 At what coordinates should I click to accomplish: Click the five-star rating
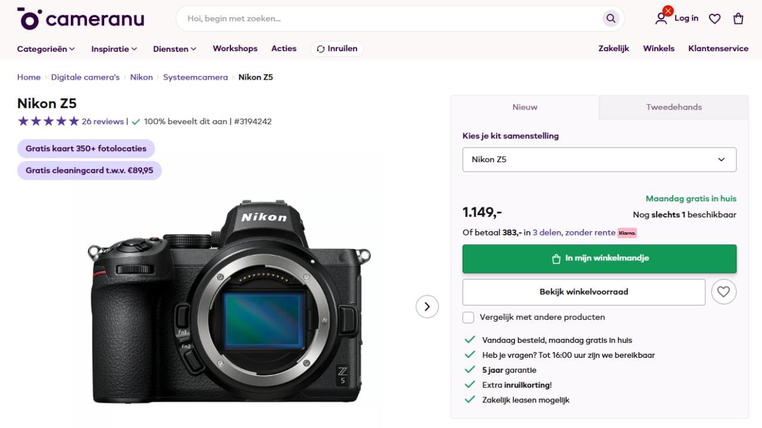coord(48,121)
